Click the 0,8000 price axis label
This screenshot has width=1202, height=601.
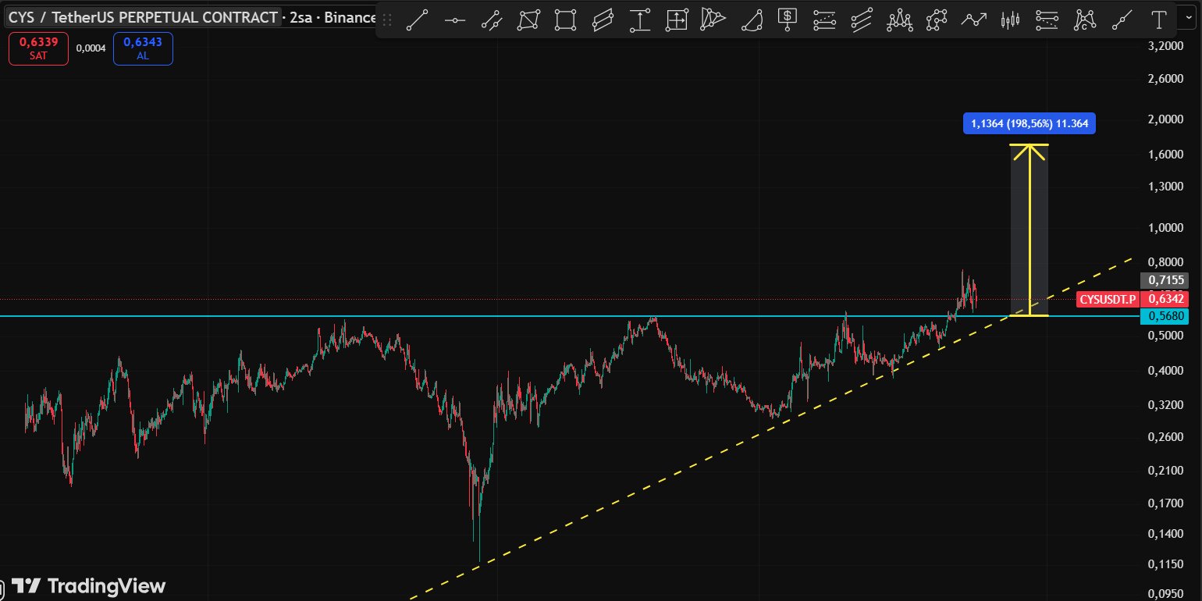pyautogui.click(x=1166, y=262)
